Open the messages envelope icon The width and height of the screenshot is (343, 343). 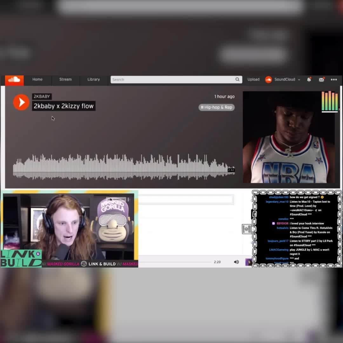[x=321, y=79]
